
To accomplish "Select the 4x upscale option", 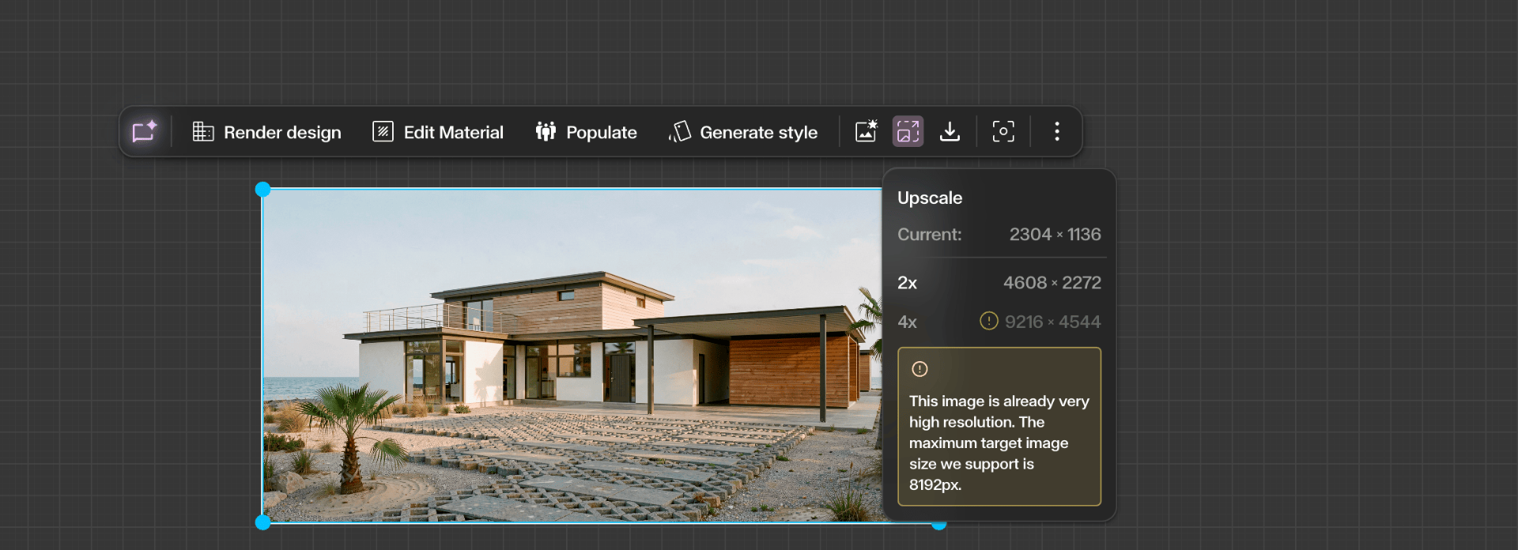I will (999, 322).
